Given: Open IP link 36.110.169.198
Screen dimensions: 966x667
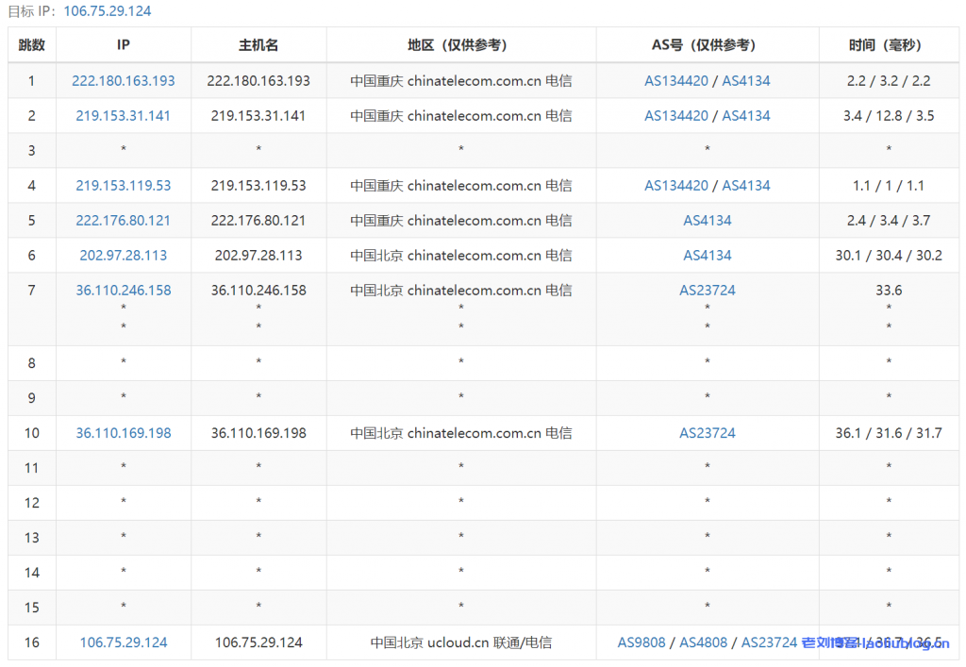Looking at the screenshot, I should click(124, 433).
